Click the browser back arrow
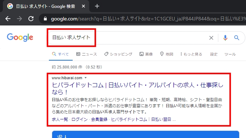The height and width of the screenshot is (138, 246). 8,19
